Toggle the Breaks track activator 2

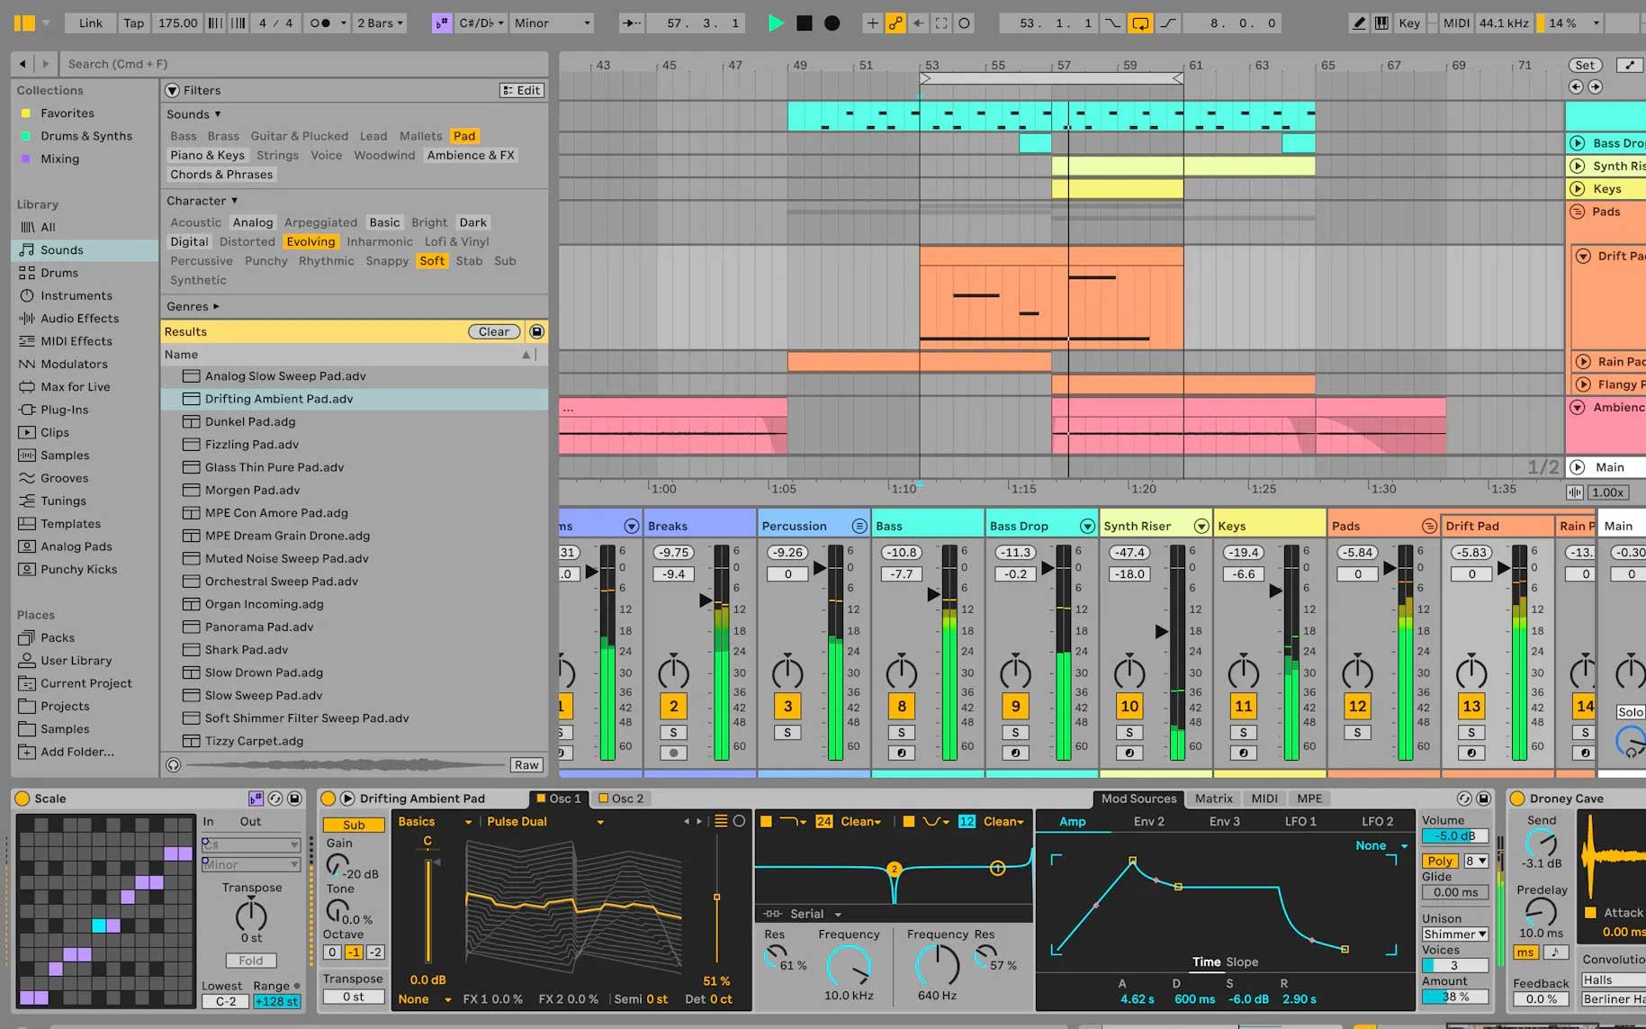tap(673, 706)
